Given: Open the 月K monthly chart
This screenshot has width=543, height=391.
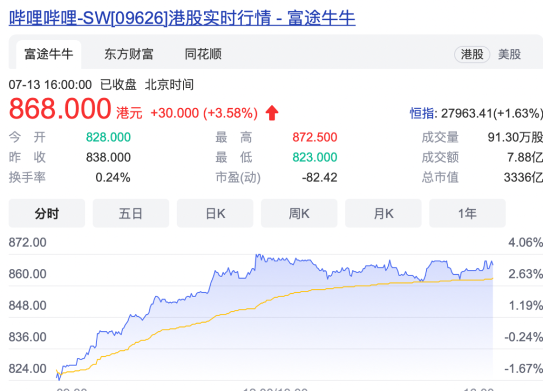Looking at the screenshot, I should point(383,213).
